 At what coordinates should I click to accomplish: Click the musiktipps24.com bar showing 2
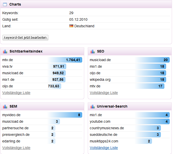[144, 141]
